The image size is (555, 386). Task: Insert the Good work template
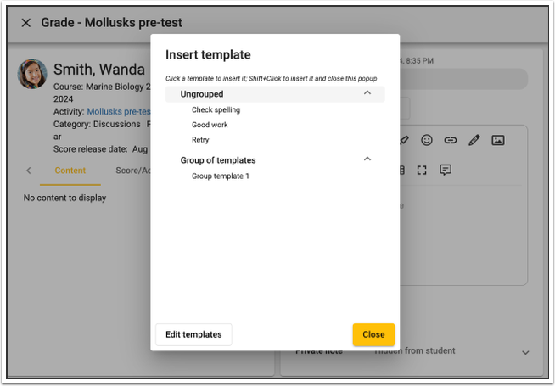(210, 125)
